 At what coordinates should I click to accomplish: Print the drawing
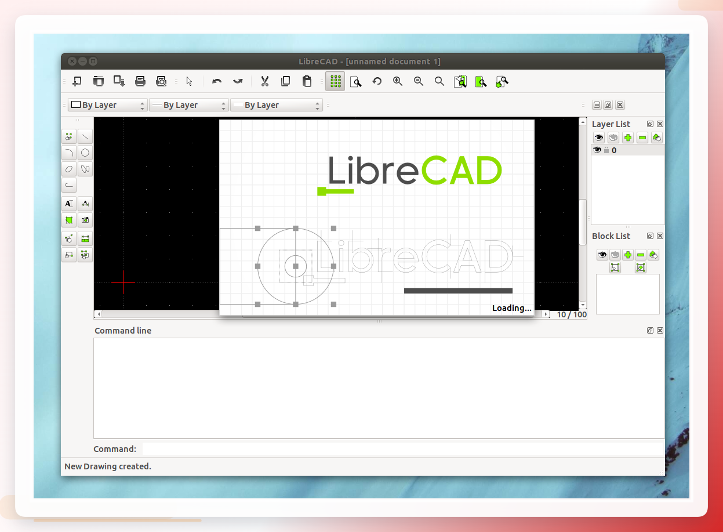[x=140, y=81]
